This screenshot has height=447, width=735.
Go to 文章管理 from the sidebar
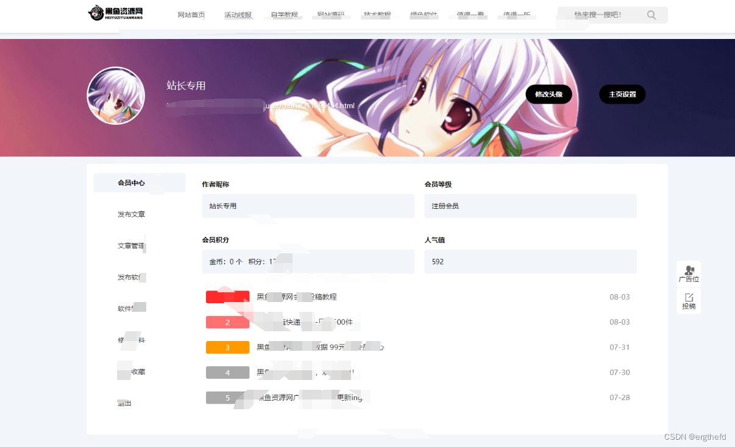(x=130, y=245)
